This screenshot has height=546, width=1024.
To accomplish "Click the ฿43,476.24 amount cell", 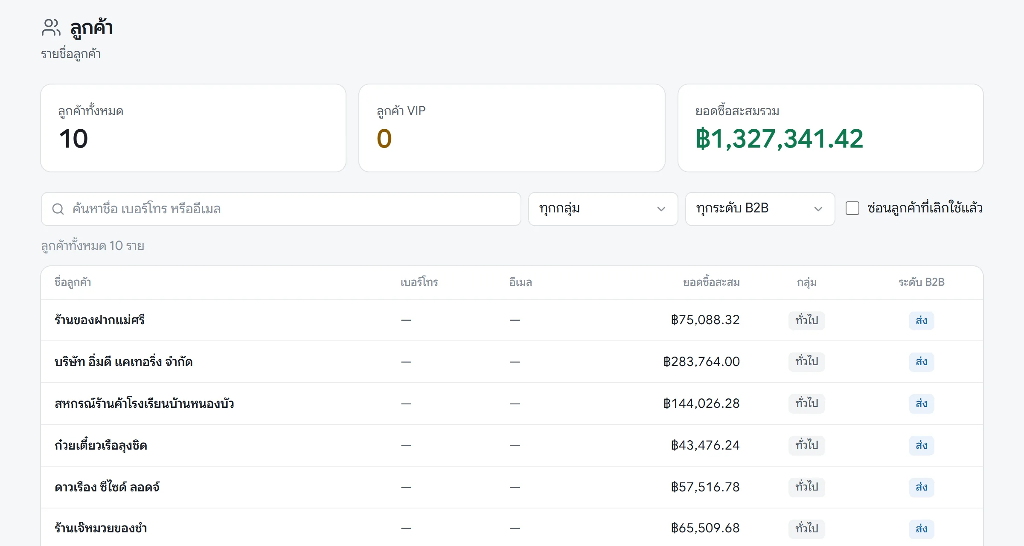I will click(x=705, y=445).
